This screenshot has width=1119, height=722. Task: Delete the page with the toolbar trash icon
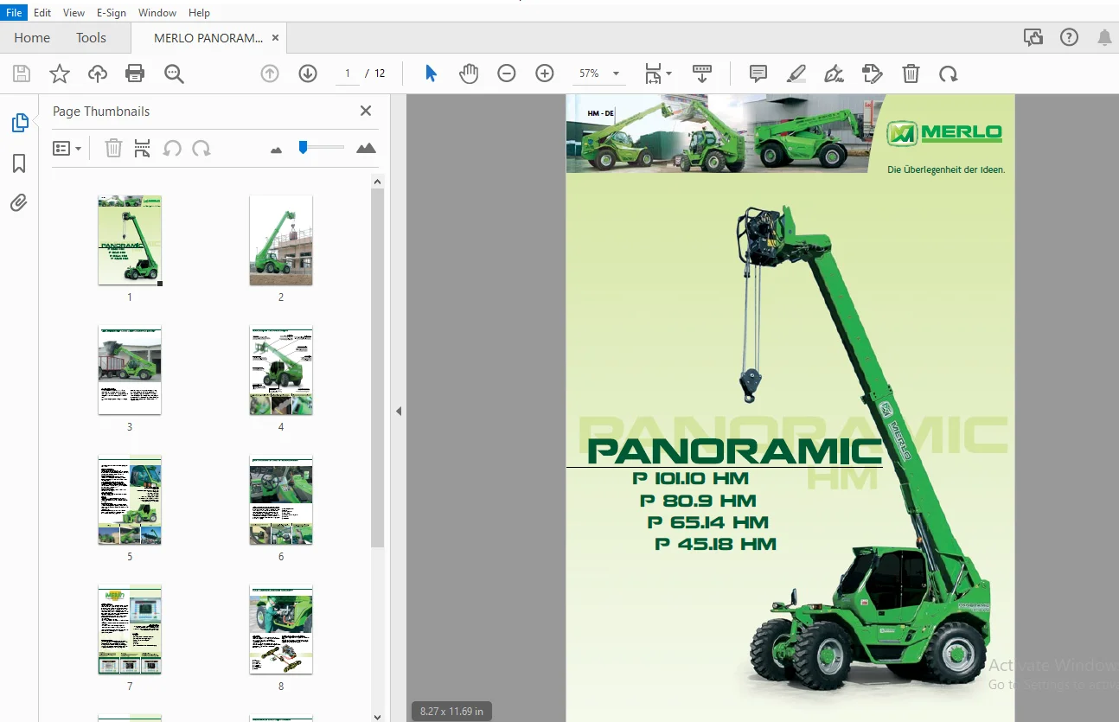point(911,74)
